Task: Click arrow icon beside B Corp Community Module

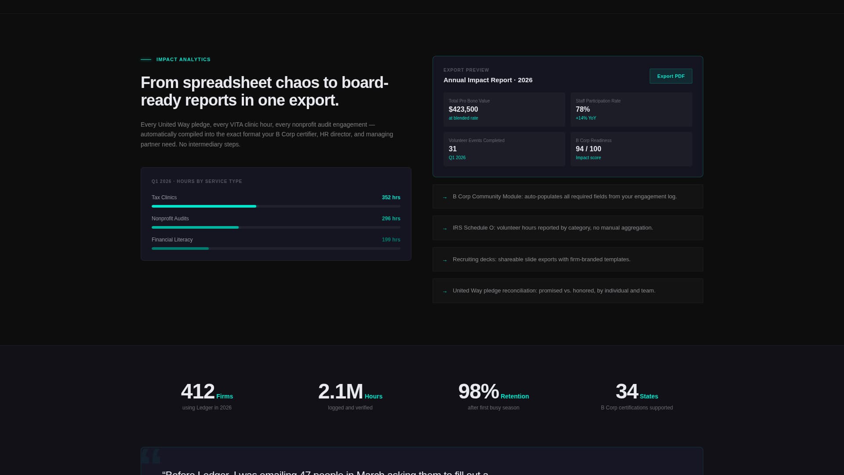Action: pos(444,197)
